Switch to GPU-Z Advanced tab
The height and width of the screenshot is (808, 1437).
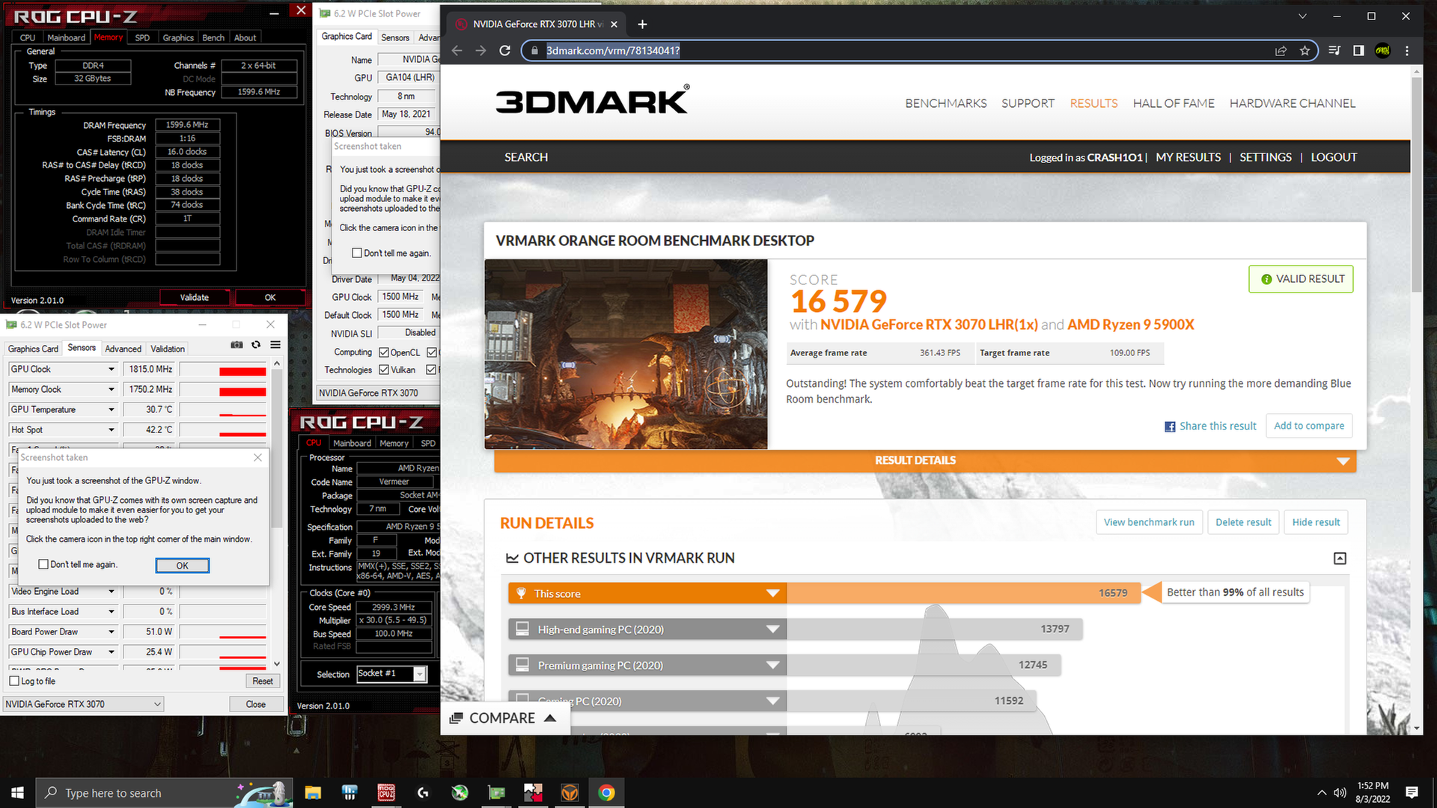[x=123, y=349]
